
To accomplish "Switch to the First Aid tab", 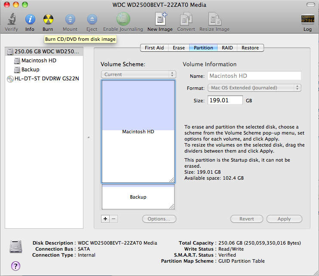I will coord(154,48).
